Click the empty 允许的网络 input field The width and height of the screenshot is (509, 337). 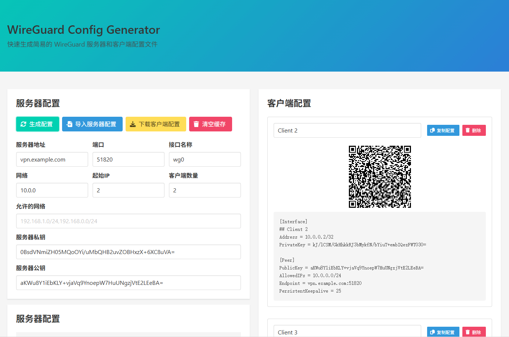[x=128, y=221]
